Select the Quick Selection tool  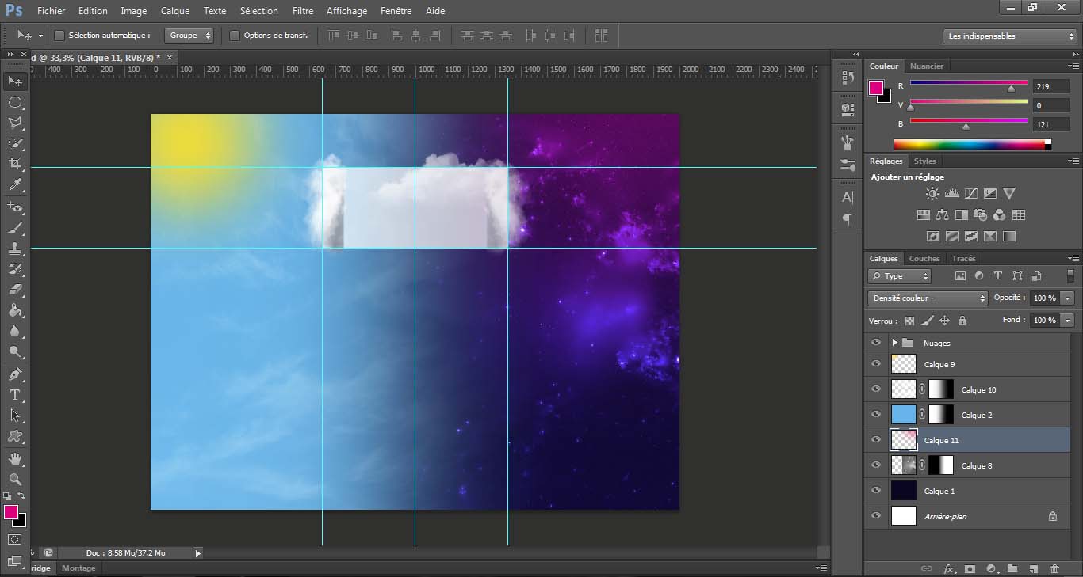tap(15, 143)
